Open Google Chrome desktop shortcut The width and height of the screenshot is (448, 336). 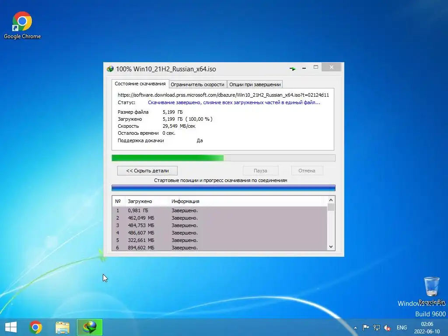coord(22,25)
